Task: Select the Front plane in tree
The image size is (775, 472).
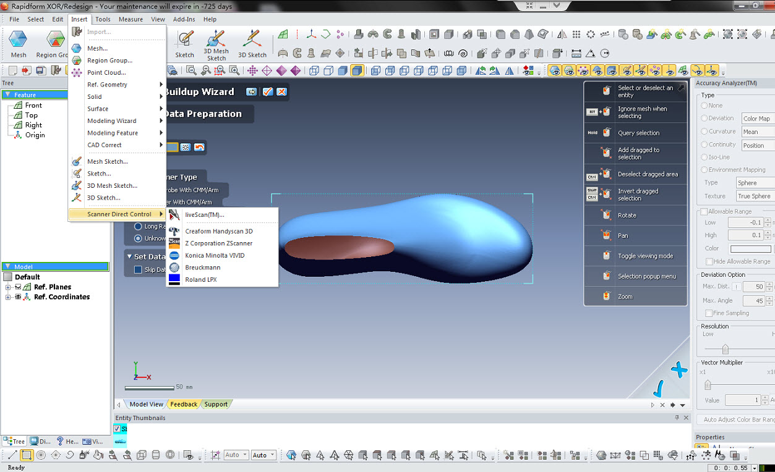Action: tap(33, 106)
